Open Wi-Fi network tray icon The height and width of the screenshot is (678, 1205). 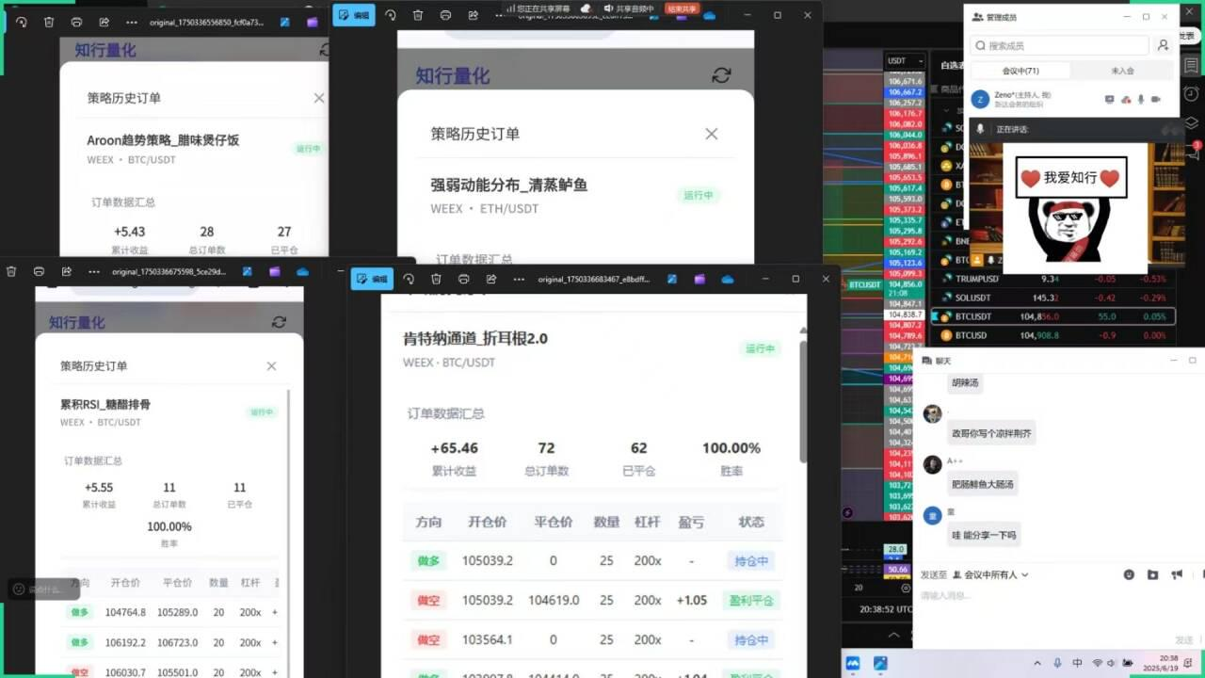[x=1098, y=663]
